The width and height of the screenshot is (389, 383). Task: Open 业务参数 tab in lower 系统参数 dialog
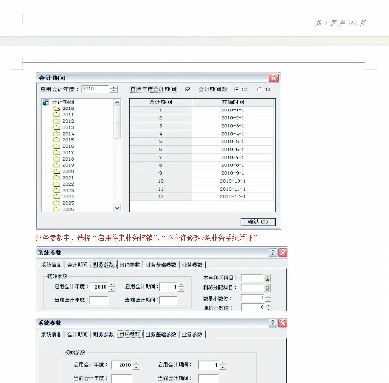click(192, 334)
